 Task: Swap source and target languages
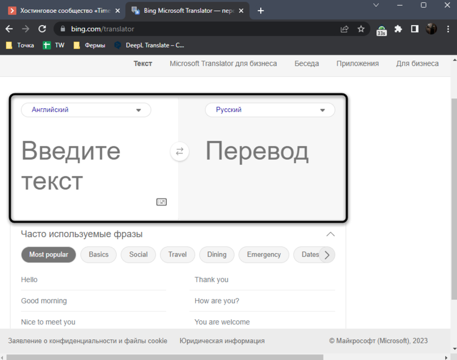[180, 151]
